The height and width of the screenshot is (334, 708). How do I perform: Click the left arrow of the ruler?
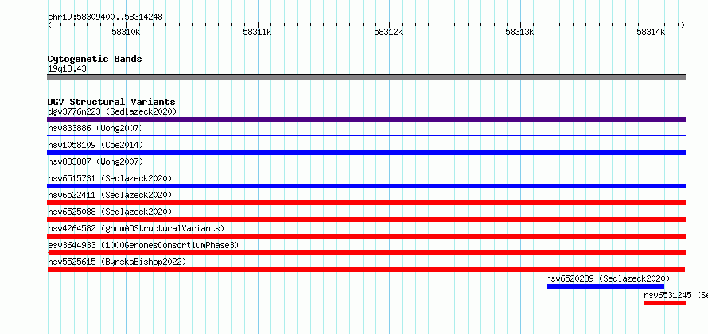pyautogui.click(x=49, y=25)
